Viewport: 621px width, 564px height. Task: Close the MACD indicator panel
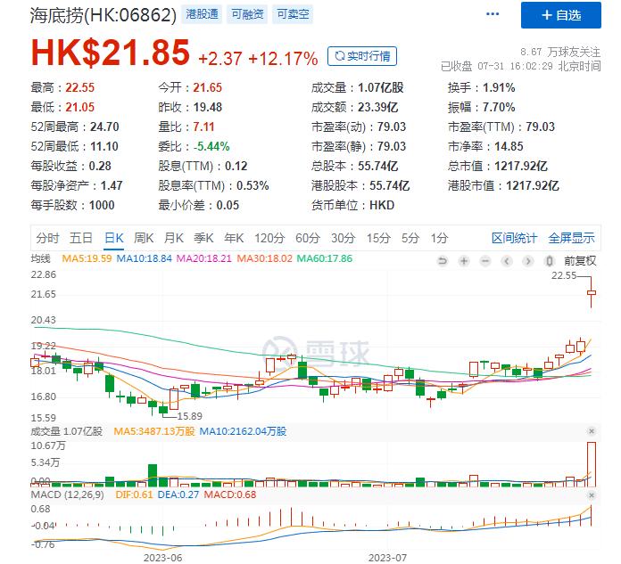point(592,495)
